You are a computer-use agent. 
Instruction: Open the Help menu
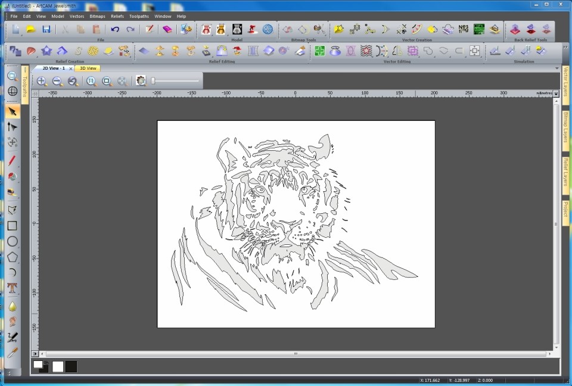tap(181, 17)
